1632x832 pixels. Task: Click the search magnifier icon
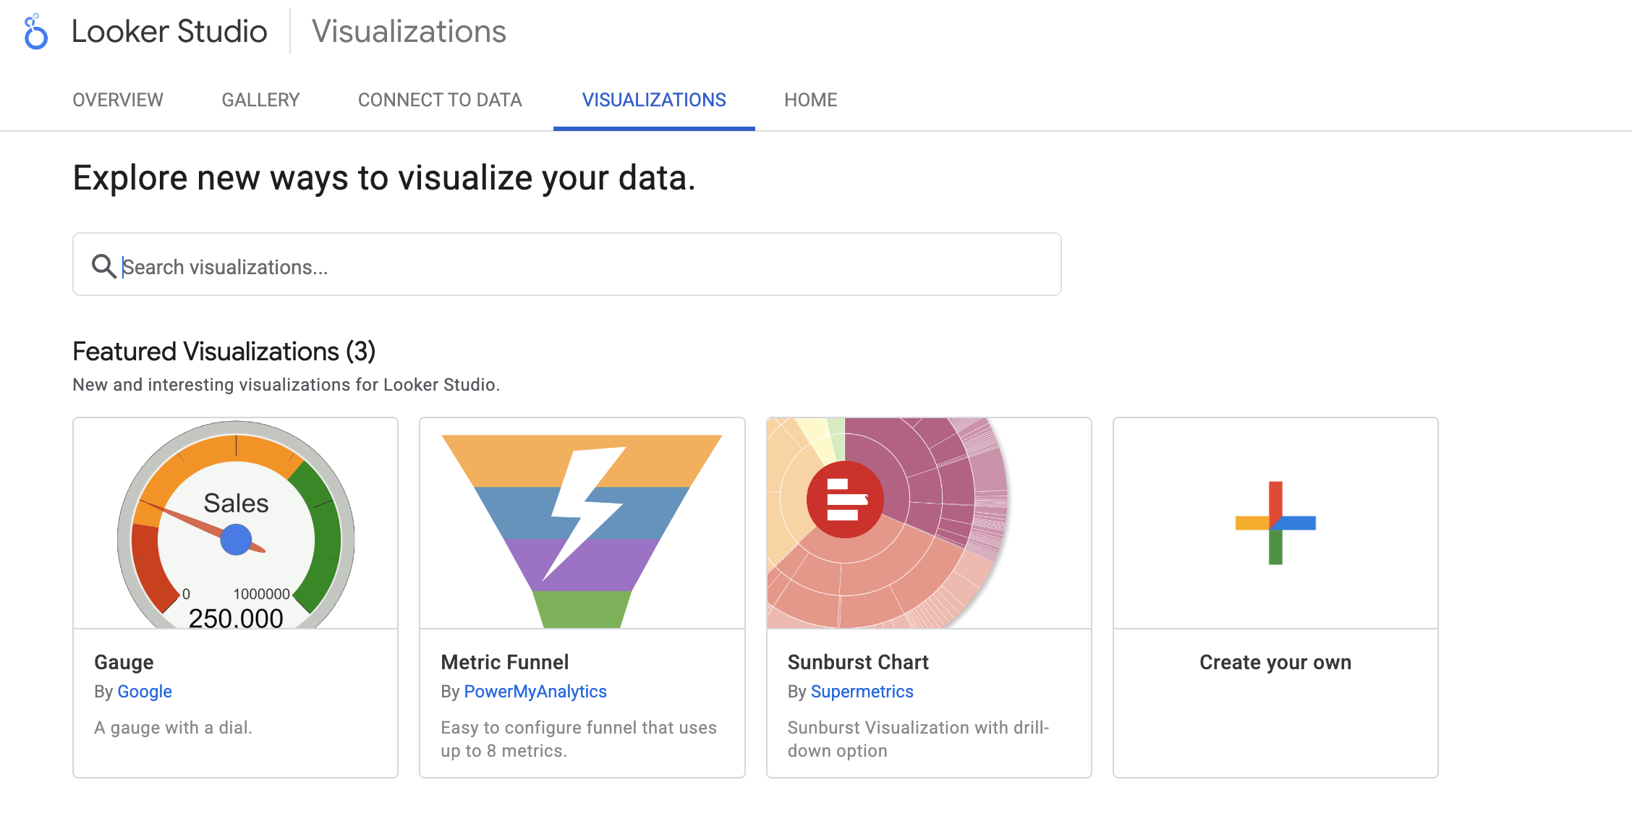103,266
